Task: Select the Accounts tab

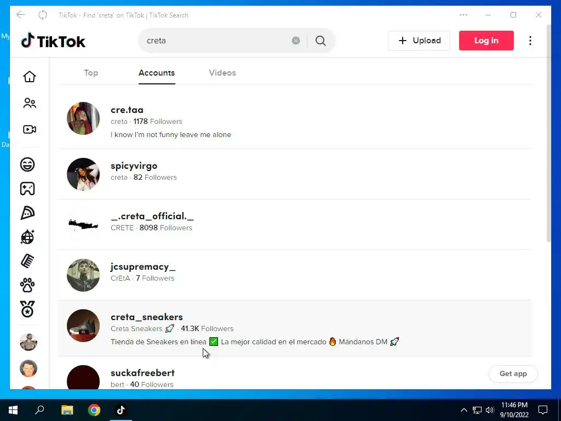Action: pyautogui.click(x=157, y=73)
